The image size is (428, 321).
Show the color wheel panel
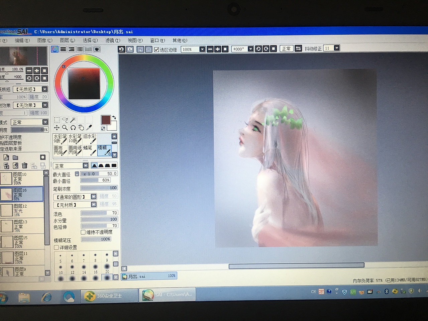pos(55,49)
